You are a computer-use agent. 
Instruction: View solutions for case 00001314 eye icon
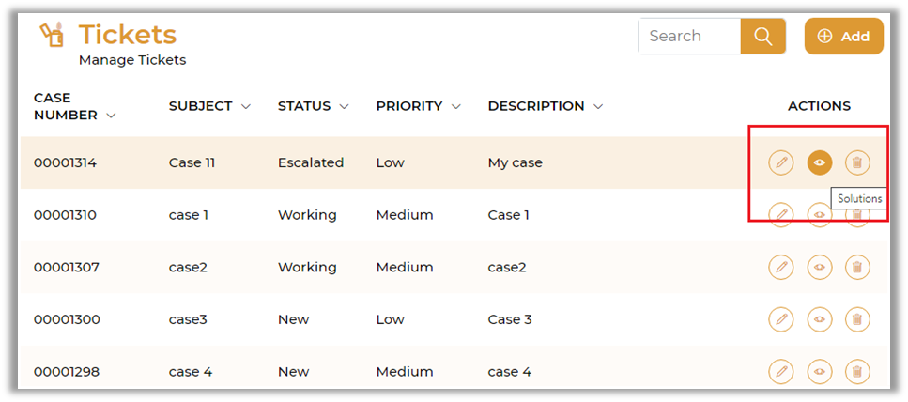coord(819,162)
